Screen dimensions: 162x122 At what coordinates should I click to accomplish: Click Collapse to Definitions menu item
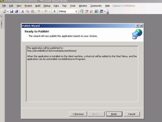tap(124, 6)
